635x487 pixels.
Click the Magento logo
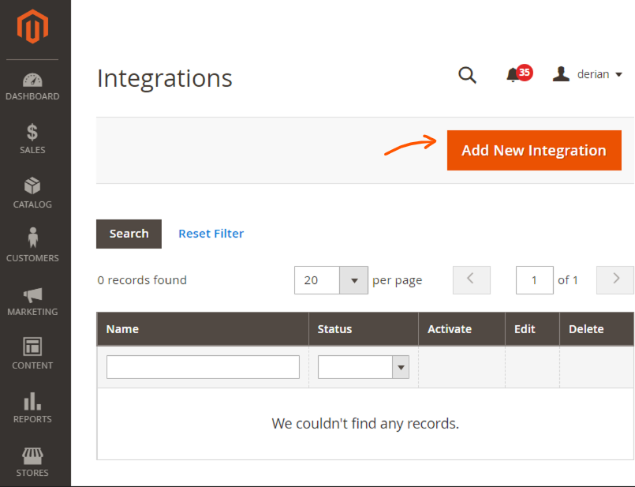coord(32,28)
